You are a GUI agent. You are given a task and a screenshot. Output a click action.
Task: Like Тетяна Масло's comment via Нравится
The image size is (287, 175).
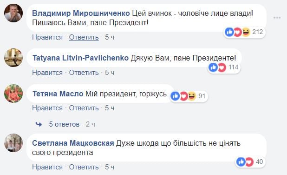(x=47, y=108)
